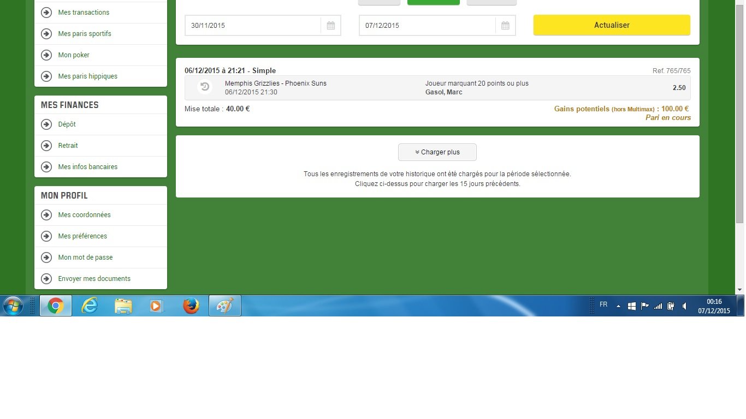
Task: Open Mes préférences settings
Action: tap(82, 236)
